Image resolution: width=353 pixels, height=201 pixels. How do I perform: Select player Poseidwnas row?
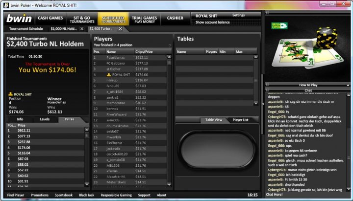click(x=129, y=58)
